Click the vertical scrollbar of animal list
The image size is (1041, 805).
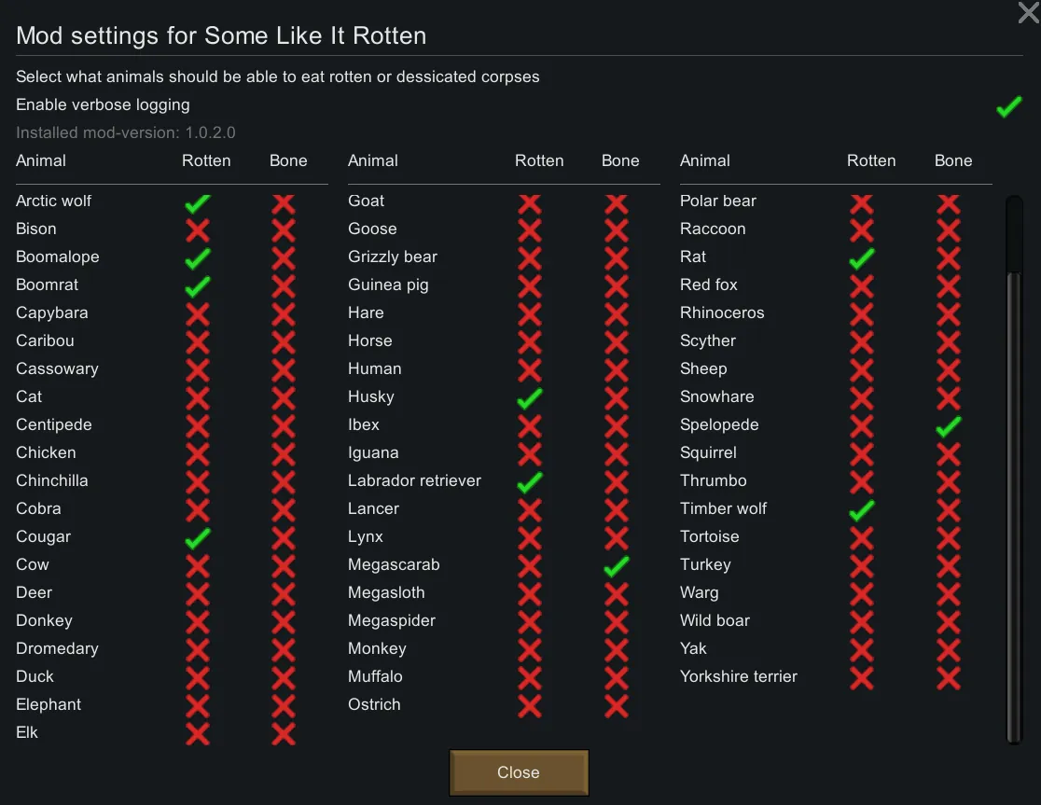click(x=1014, y=466)
